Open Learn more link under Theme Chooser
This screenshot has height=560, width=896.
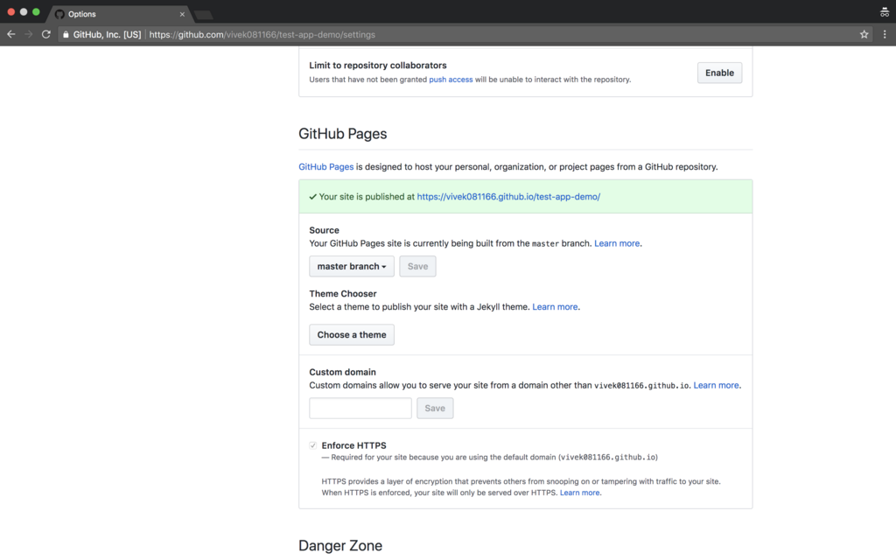[x=555, y=307]
